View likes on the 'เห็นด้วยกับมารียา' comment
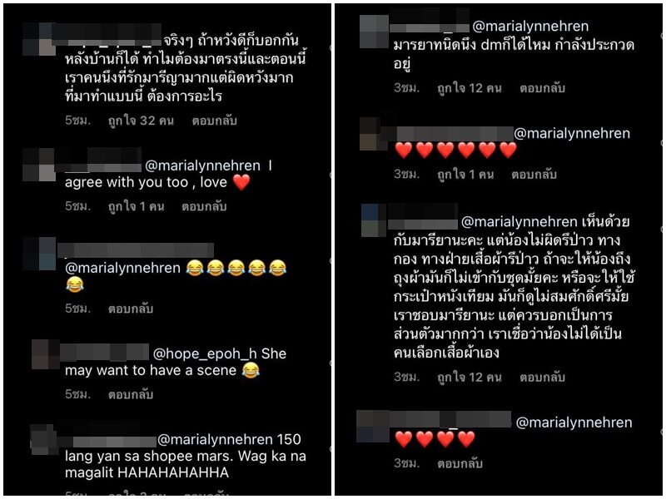The width and height of the screenshot is (666, 499). coord(470,378)
